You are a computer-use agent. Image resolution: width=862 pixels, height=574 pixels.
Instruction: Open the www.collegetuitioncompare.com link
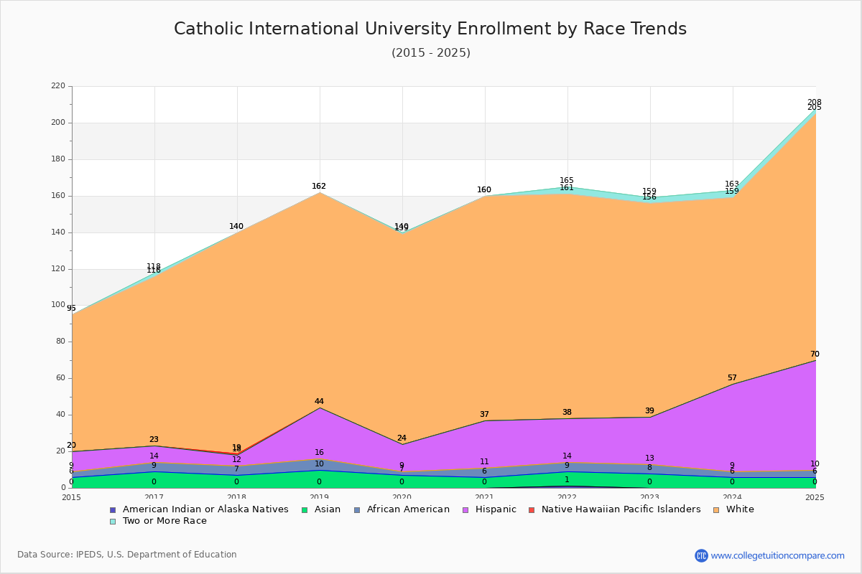pos(778,555)
